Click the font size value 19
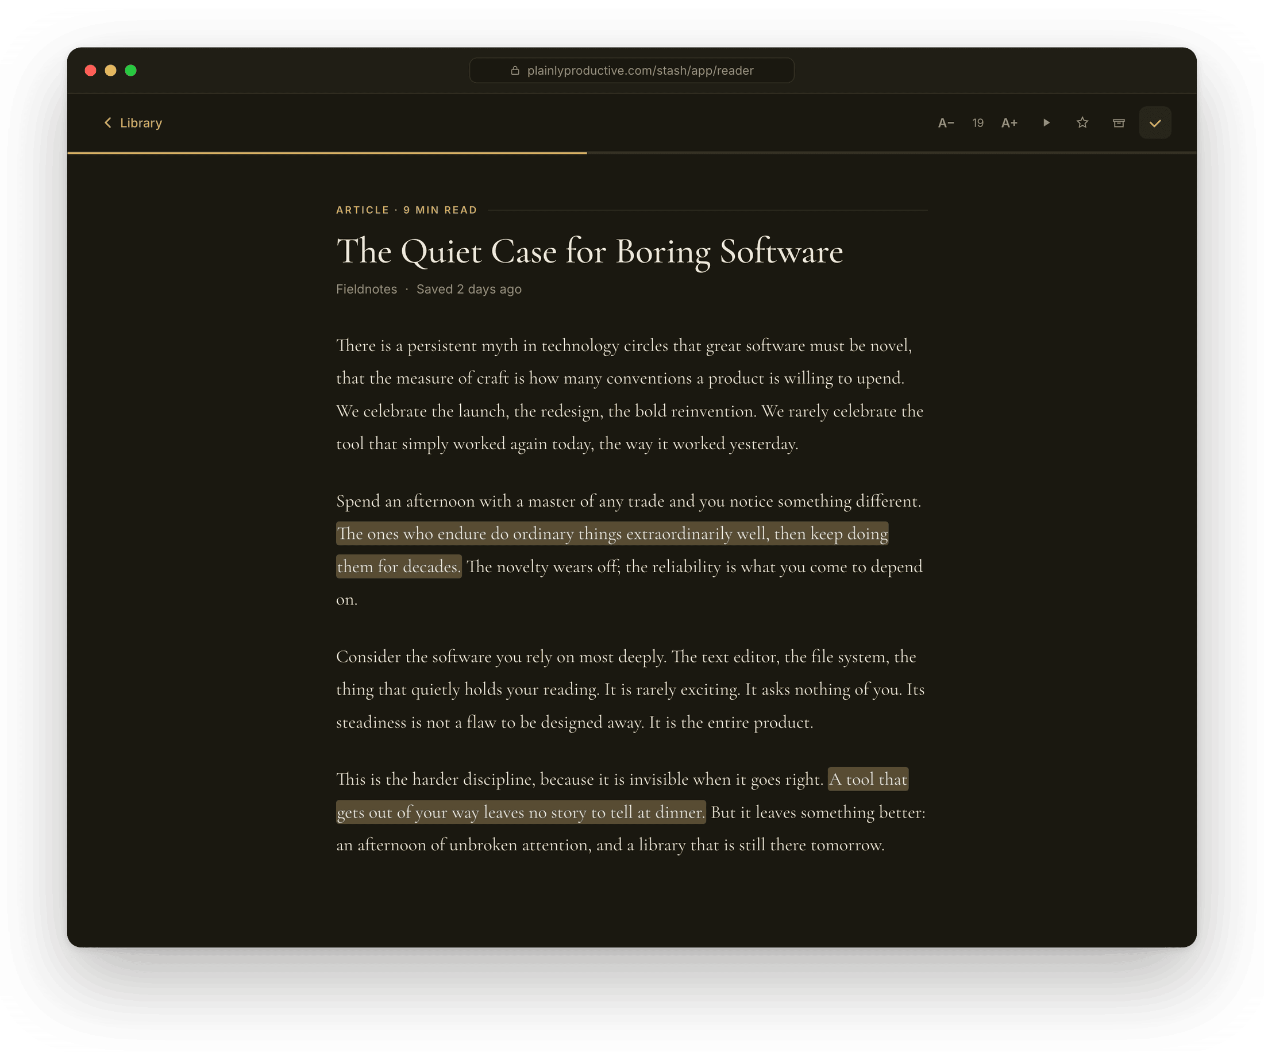1264x1060 pixels. (977, 123)
